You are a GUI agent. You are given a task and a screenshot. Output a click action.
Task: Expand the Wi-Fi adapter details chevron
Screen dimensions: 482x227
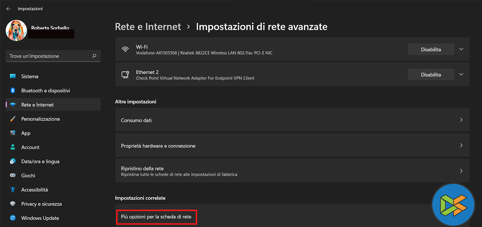461,49
